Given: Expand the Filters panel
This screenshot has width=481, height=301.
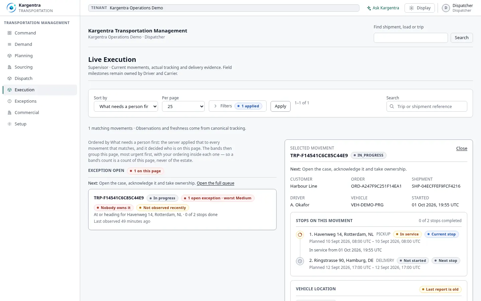Looking at the screenshot, I should tap(237, 106).
